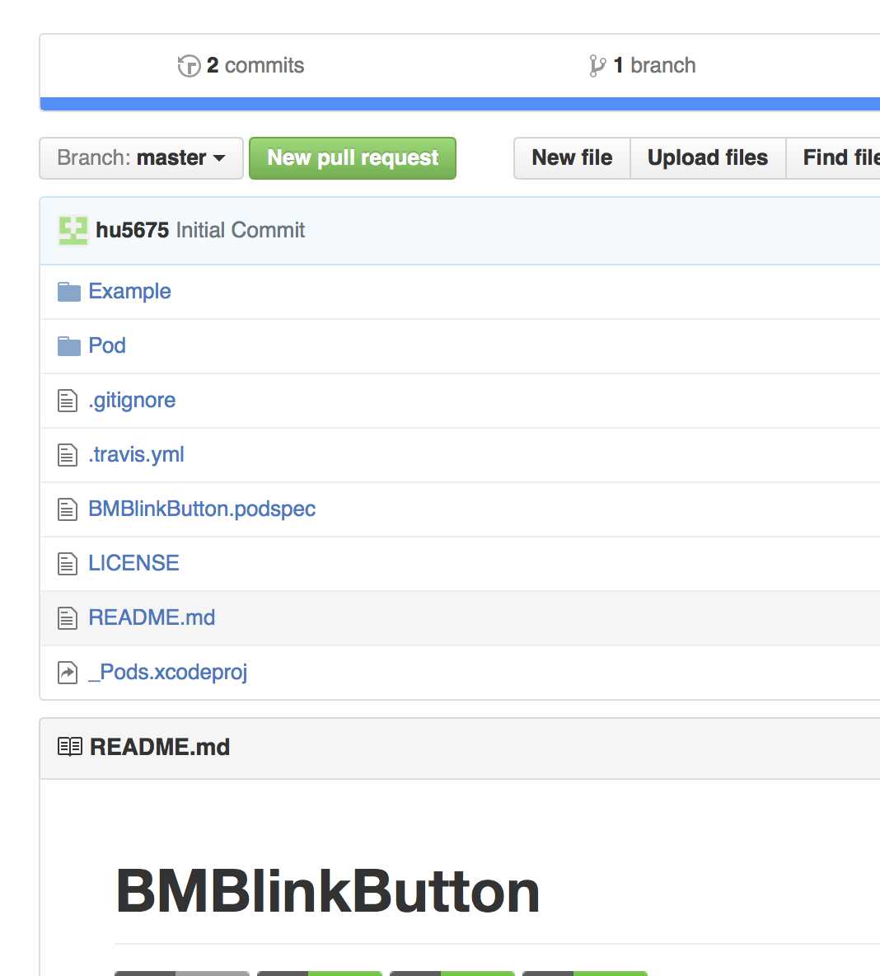Screen dimensions: 880x976
Task: Open the .travis.yml file
Action: pos(136,454)
